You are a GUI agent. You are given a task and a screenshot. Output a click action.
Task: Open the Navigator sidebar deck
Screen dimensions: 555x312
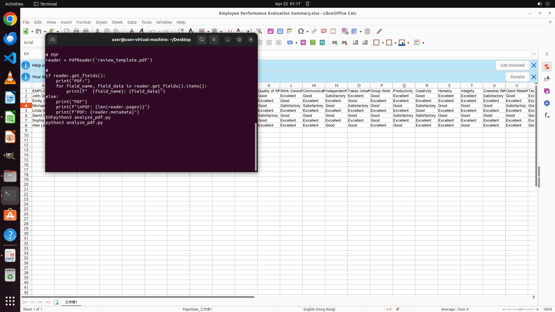(x=547, y=103)
